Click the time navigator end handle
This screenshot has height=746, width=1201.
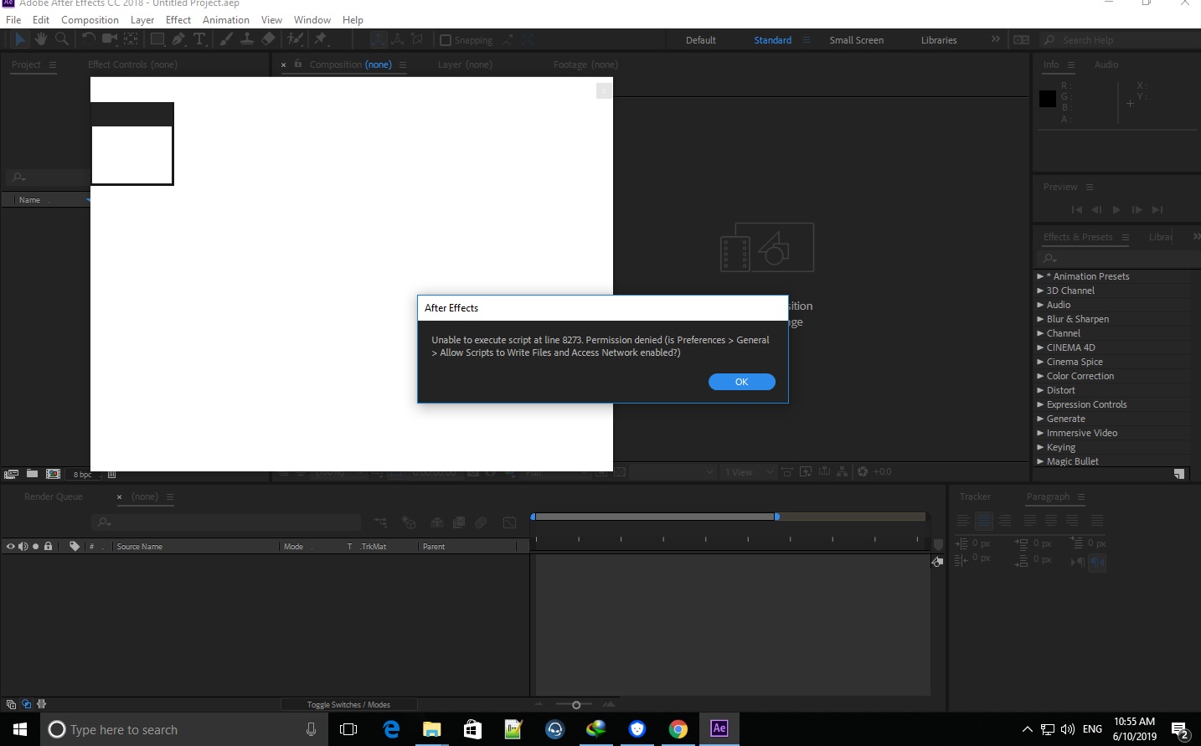pyautogui.click(x=777, y=517)
